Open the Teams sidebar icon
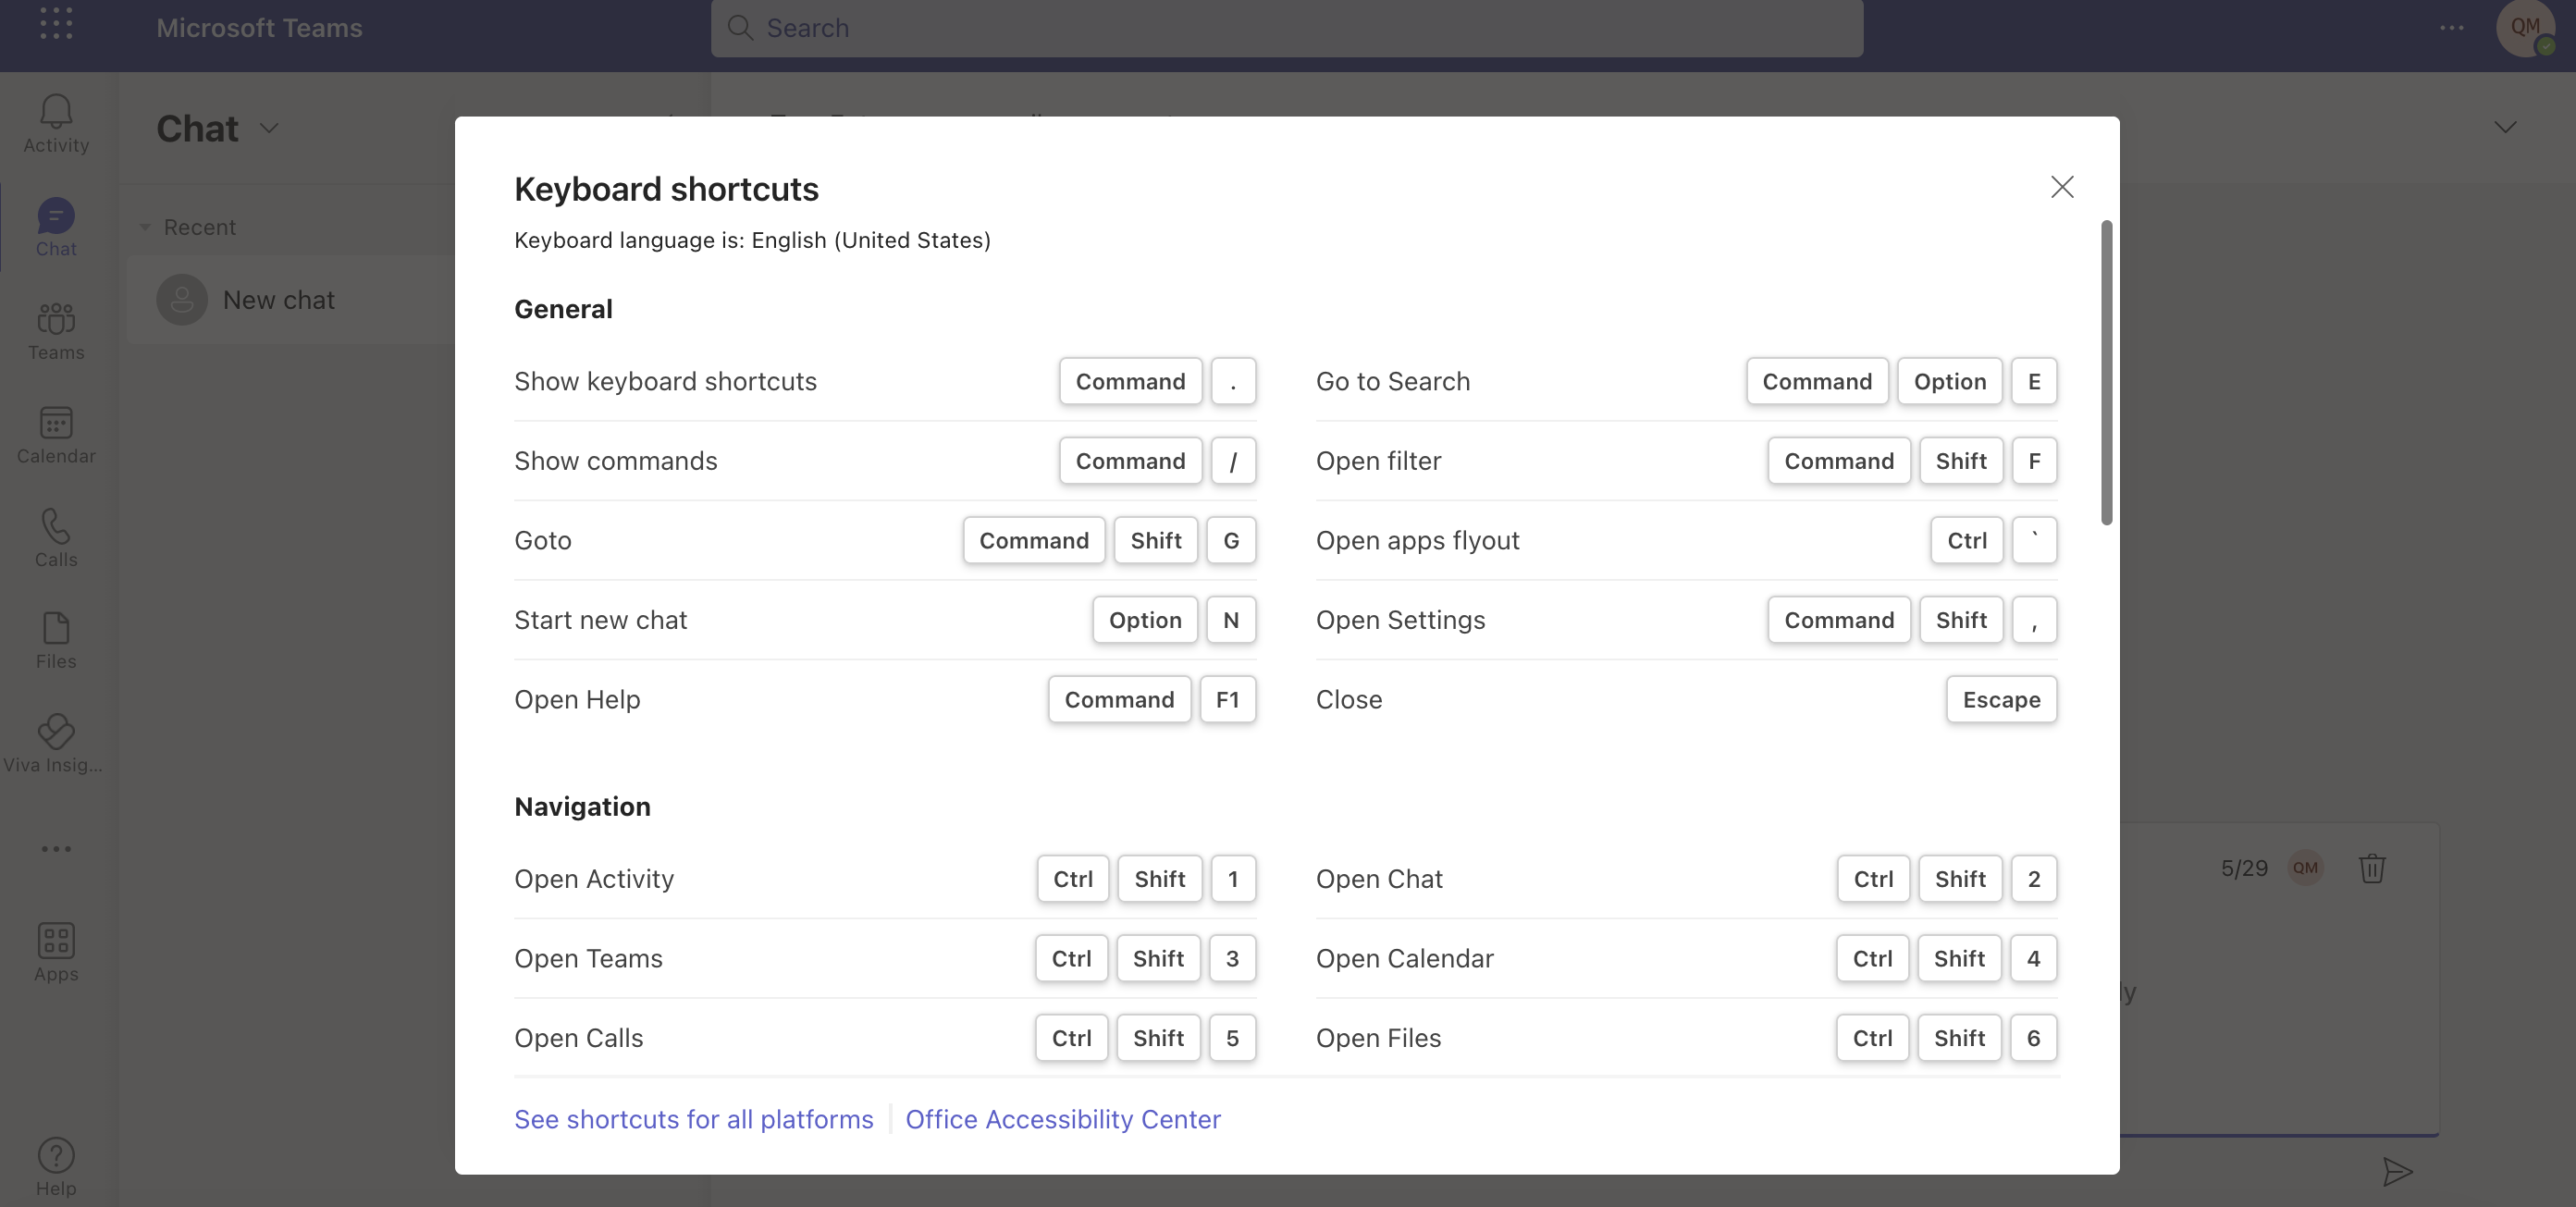This screenshot has width=2576, height=1207. point(56,332)
